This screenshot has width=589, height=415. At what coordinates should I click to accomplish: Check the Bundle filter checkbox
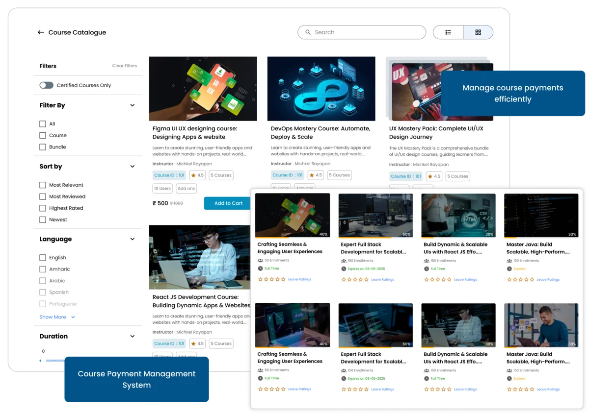pos(43,147)
